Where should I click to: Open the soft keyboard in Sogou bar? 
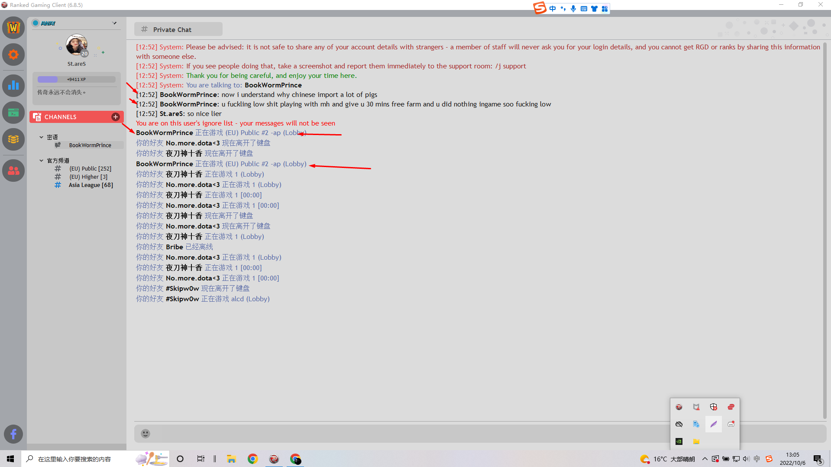point(584,9)
